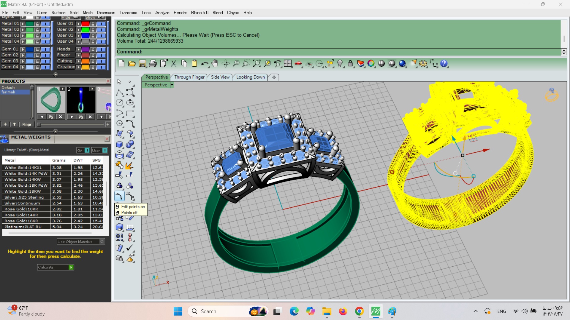Expand the User 03 layer arrow

pos(78,36)
